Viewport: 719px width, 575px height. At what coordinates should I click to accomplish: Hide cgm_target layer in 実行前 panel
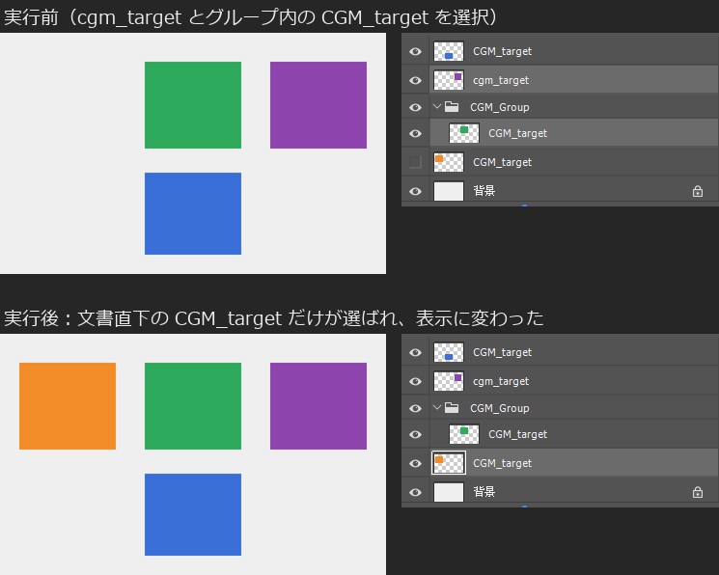click(415, 80)
